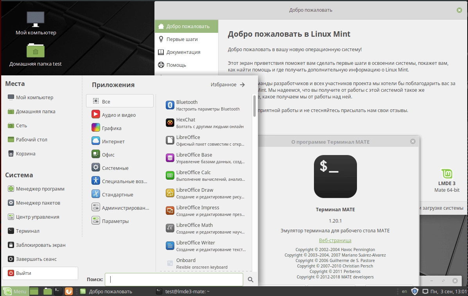The width and height of the screenshot is (468, 296).
Task: Open the Администрирование category
Action: pos(120,207)
